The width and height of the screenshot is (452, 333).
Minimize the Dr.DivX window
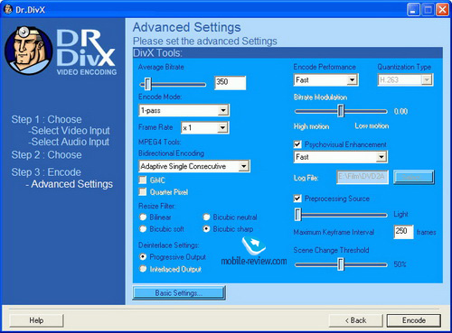click(x=413, y=10)
